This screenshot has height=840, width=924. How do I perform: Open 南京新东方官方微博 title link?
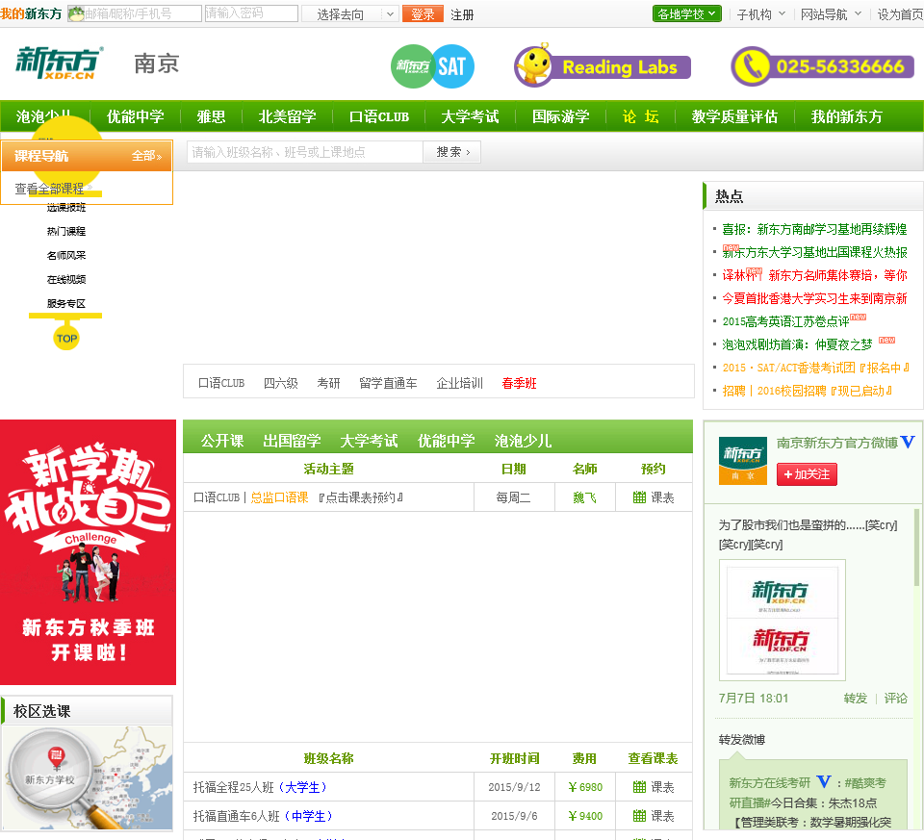coord(836,443)
